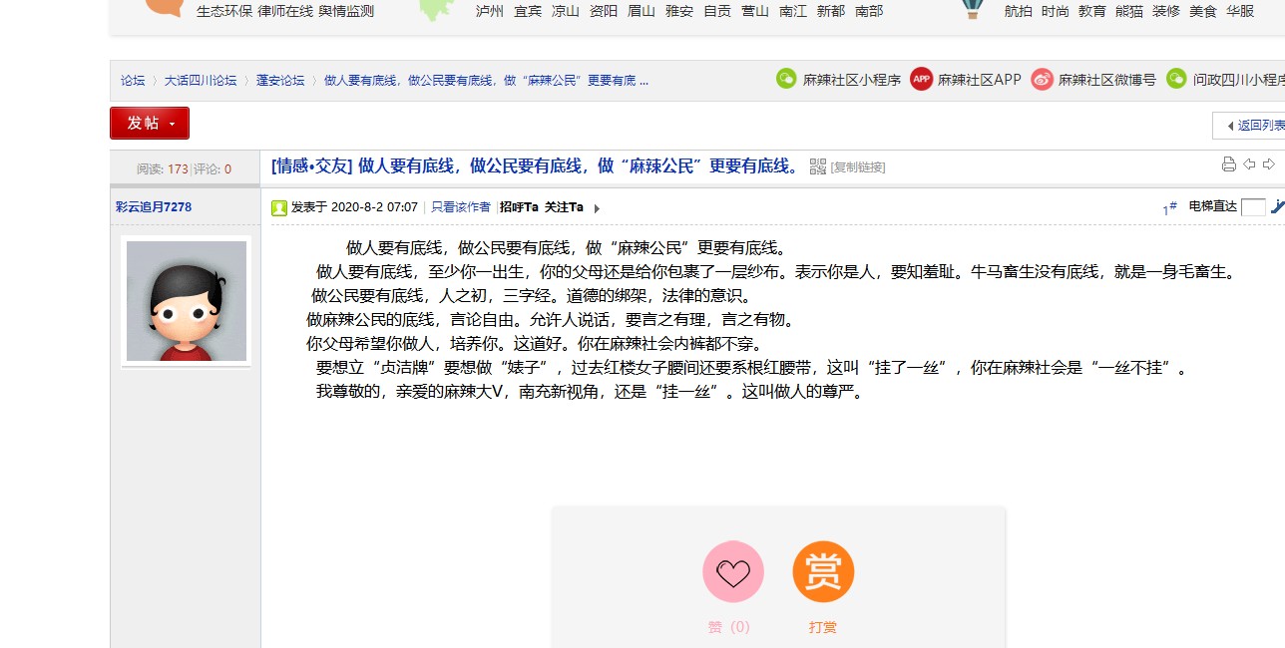This screenshot has width=1285, height=648.
Task: Navigate to 蓬安论坛 breadcrumb
Action: point(280,81)
